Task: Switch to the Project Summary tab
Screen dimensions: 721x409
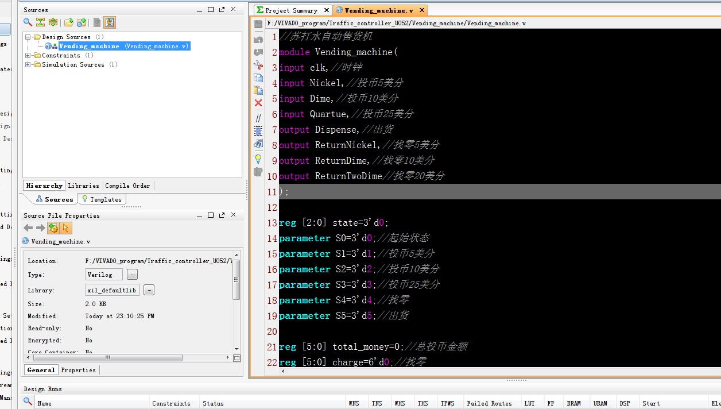Action: (x=291, y=10)
